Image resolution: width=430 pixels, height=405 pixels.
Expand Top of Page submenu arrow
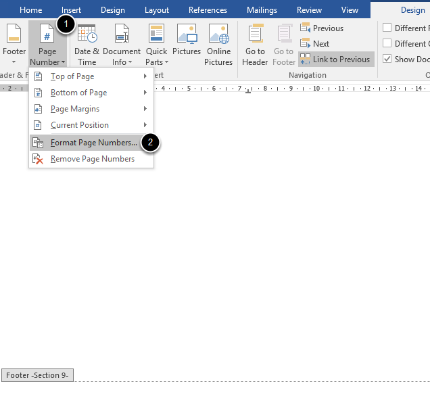[x=145, y=76]
